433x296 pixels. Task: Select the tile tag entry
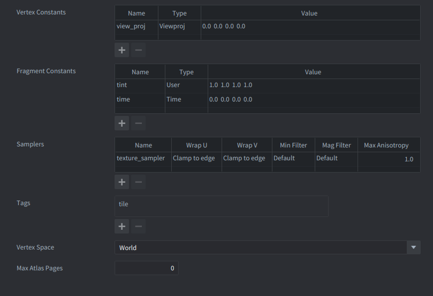[x=124, y=204]
